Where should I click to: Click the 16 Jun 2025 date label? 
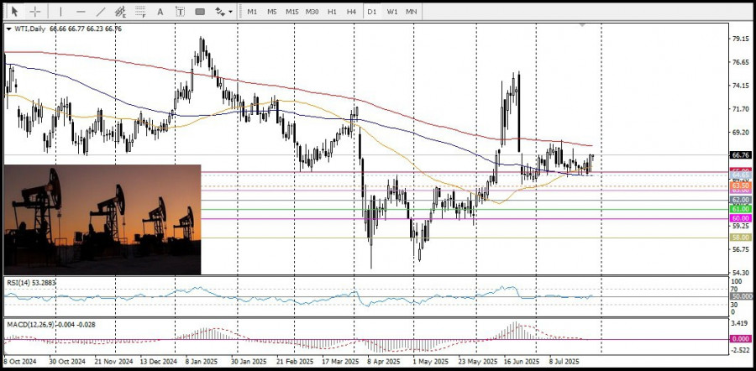tap(521, 362)
